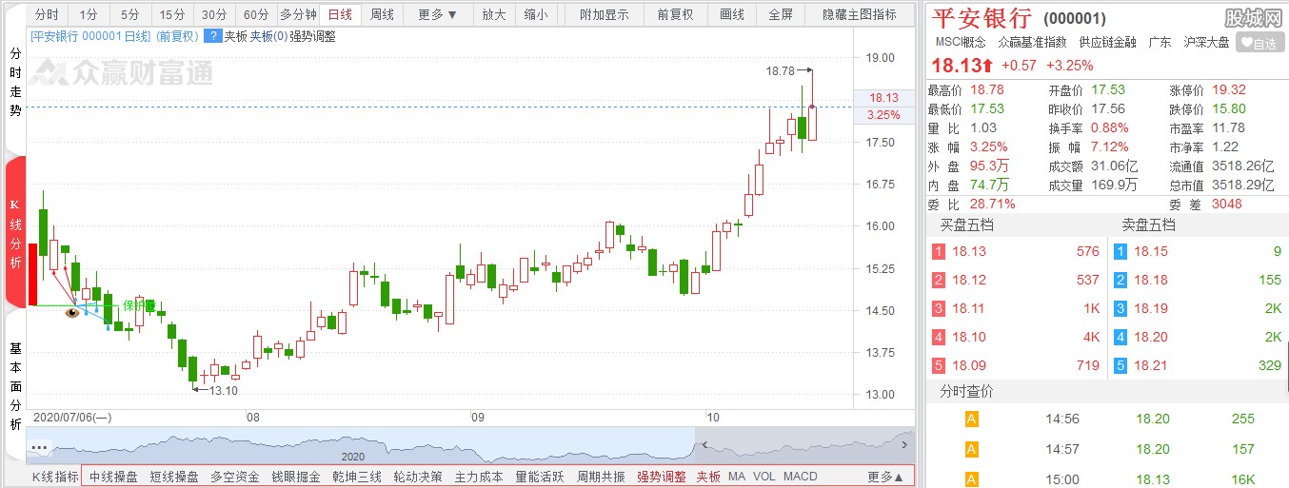This screenshot has height=488, width=1289.
Task: Select the 15分 timeframe
Action: coord(172,14)
